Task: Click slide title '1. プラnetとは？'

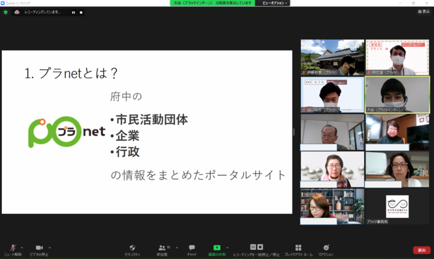Action: [x=71, y=74]
